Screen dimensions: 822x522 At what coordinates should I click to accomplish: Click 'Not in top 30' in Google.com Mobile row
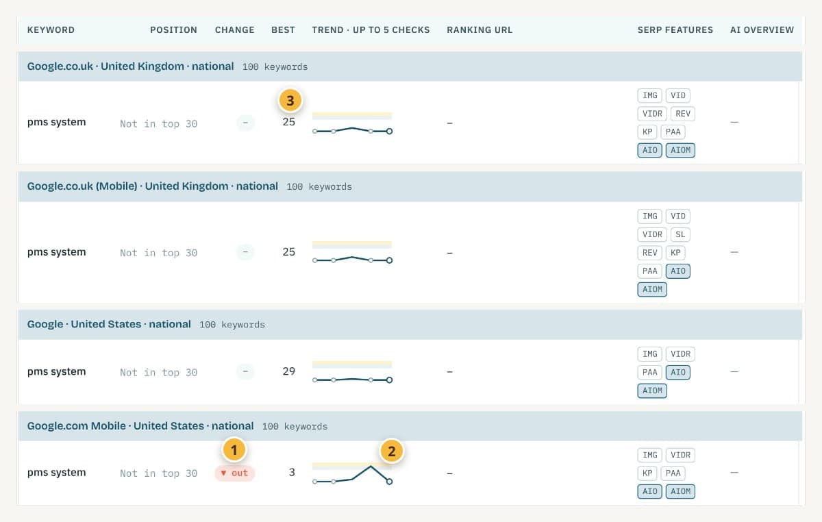click(x=158, y=473)
